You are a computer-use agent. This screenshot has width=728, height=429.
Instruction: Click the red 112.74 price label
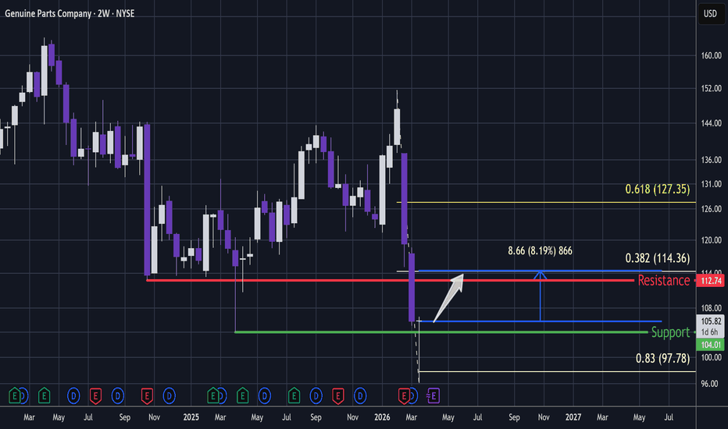point(711,281)
